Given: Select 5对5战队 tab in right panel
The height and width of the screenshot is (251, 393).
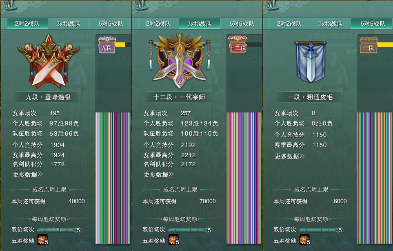Looking at the screenshot, I should tap(372, 24).
